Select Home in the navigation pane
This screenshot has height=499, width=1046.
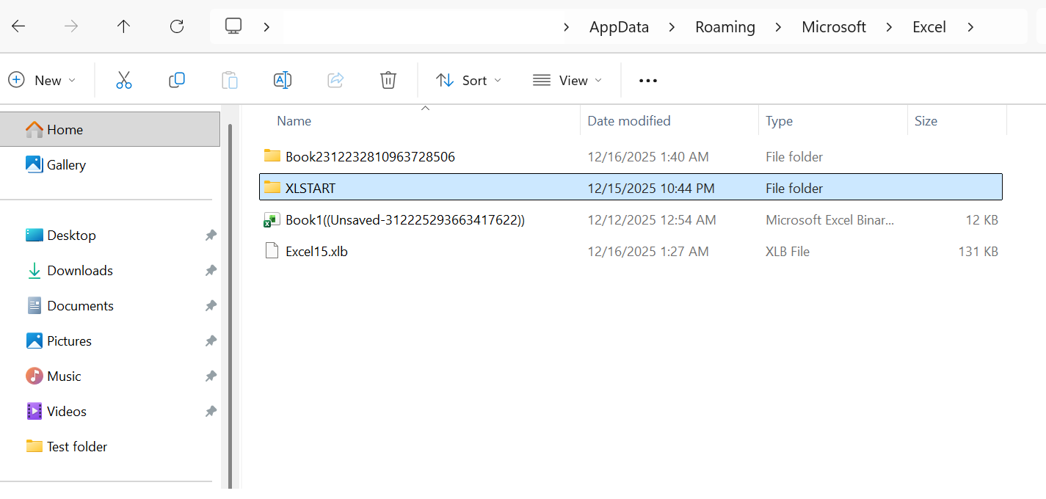click(110, 129)
